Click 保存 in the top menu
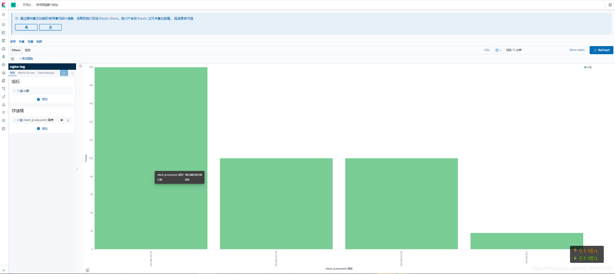 13,42
